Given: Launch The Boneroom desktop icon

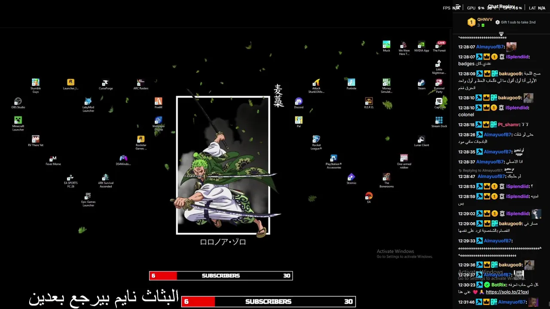Looking at the screenshot, I should (386, 180).
